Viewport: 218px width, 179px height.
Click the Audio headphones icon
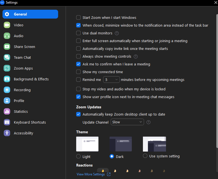(7, 36)
